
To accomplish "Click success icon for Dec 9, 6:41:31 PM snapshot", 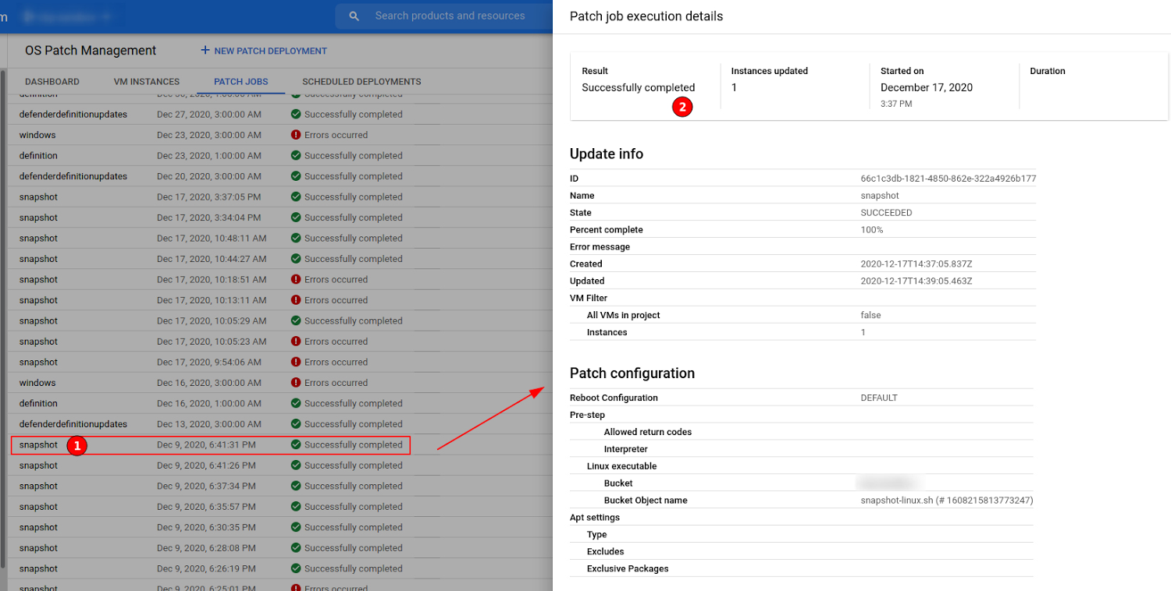I will pyautogui.click(x=296, y=444).
